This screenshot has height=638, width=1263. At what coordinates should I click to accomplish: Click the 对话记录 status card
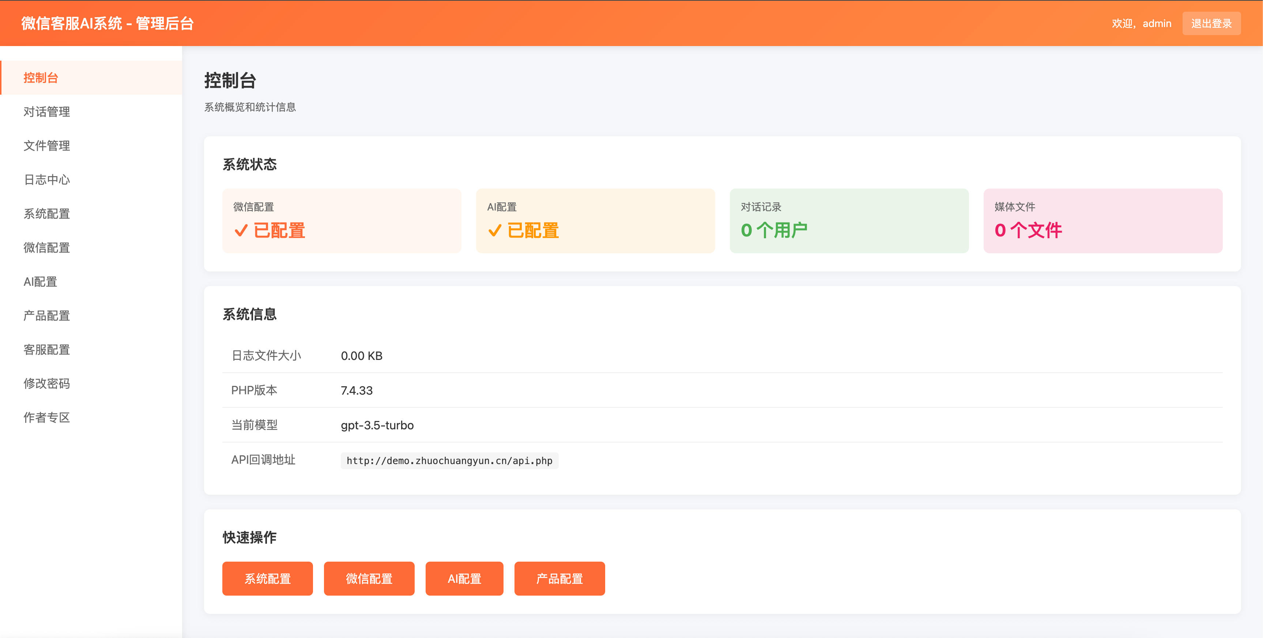[x=849, y=221]
